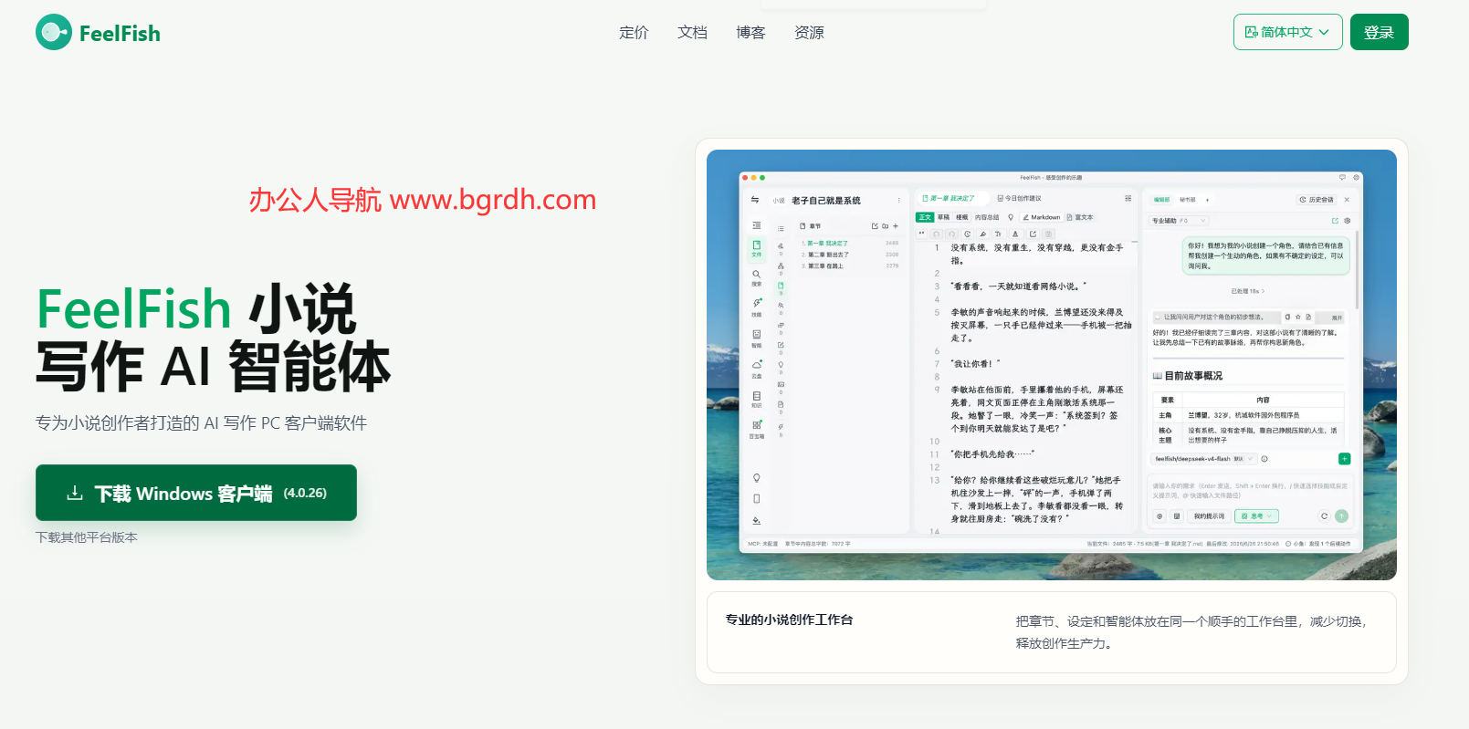Click 下载 Windows 客户端 download button
This screenshot has height=729, width=1469.
point(196,493)
